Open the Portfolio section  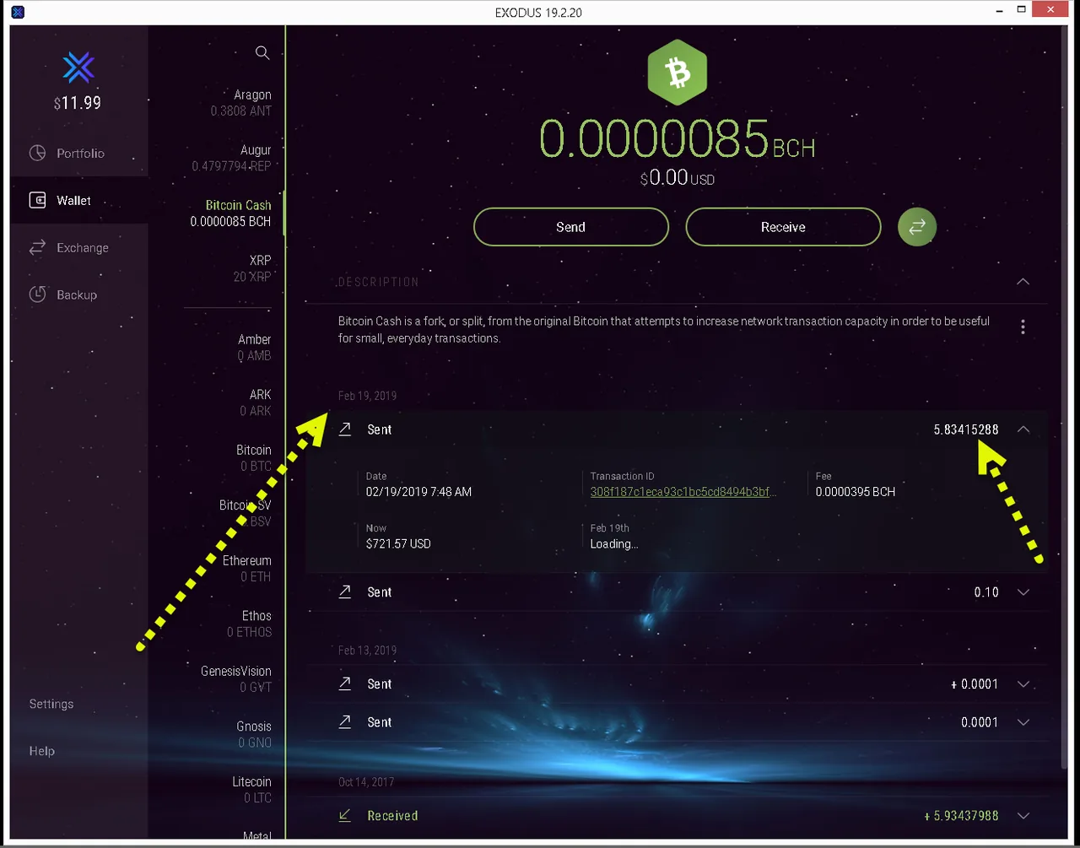79,154
